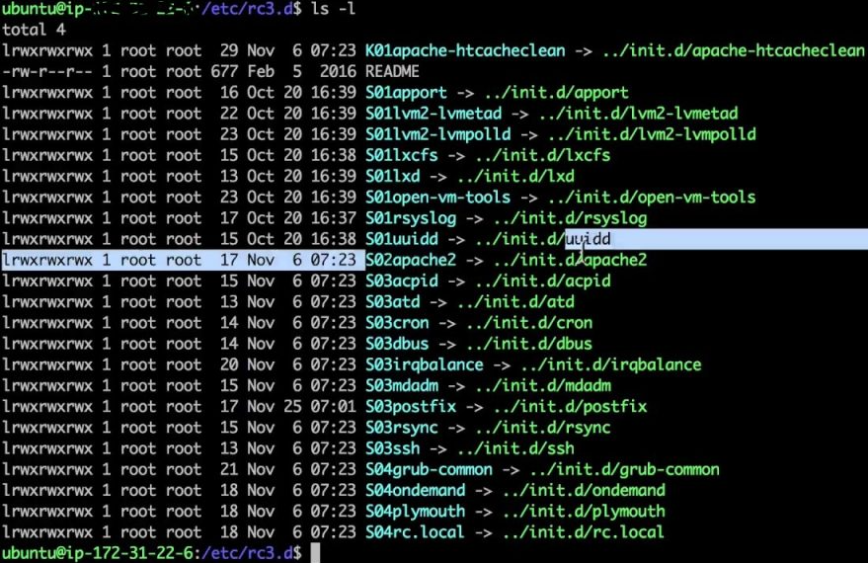The width and height of the screenshot is (868, 563).
Task: Click target path ../init.d/cron
Action: coord(529,323)
